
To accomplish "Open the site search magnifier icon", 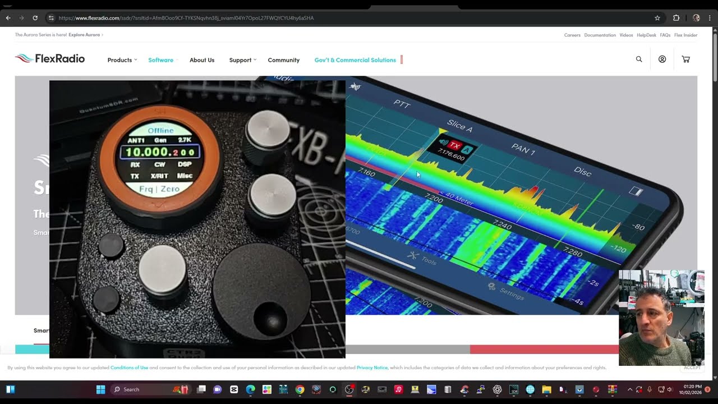I will click(639, 59).
